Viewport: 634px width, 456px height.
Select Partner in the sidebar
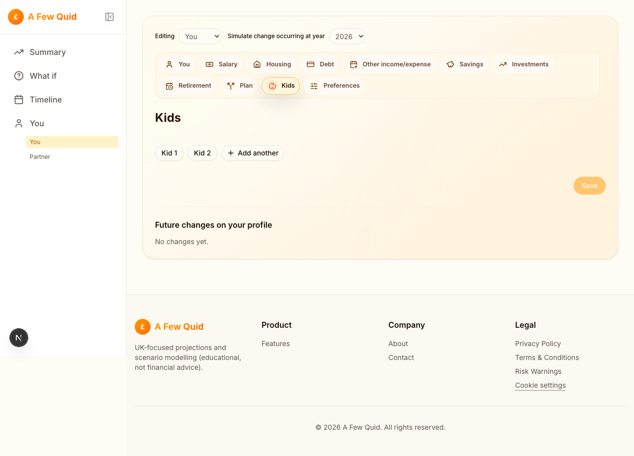coord(40,157)
